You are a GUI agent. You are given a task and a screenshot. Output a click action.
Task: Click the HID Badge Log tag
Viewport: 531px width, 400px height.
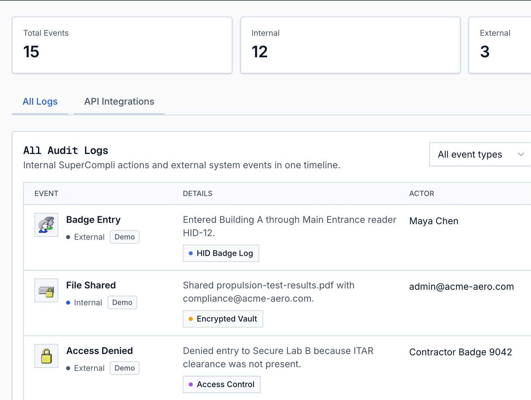coord(221,253)
